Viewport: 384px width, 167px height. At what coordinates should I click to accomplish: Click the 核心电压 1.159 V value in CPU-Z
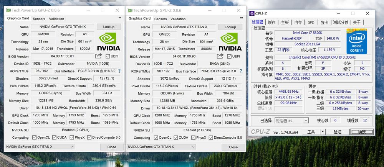pyautogui.click(x=329, y=50)
